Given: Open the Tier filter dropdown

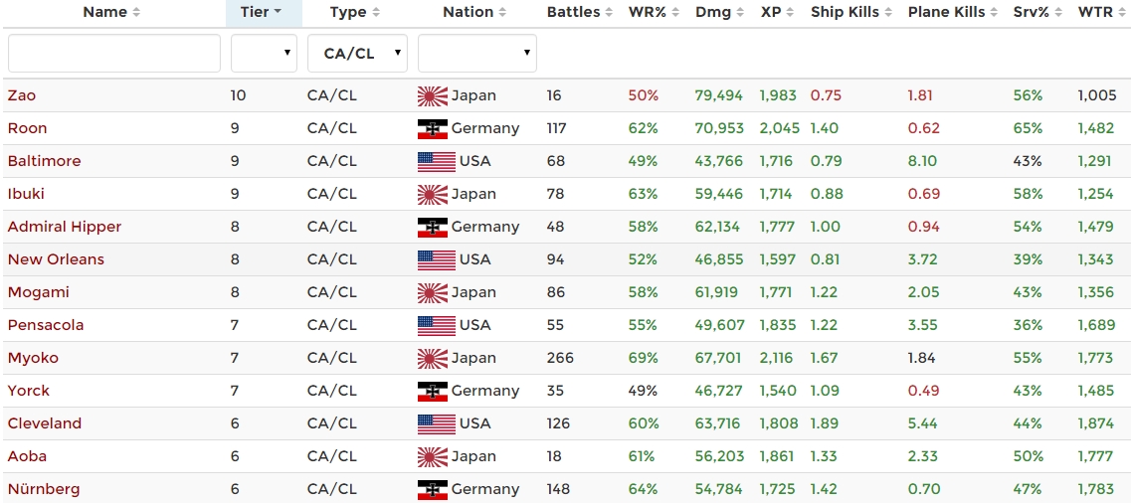Looking at the screenshot, I should point(264,54).
